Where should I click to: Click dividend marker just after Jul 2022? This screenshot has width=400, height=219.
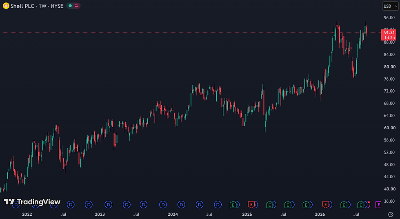pyautogui.click(x=71, y=204)
